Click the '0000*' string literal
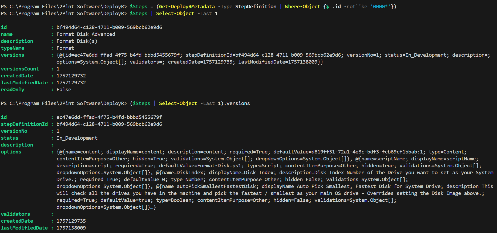Screen dimensions: 497x233 coord(380,6)
